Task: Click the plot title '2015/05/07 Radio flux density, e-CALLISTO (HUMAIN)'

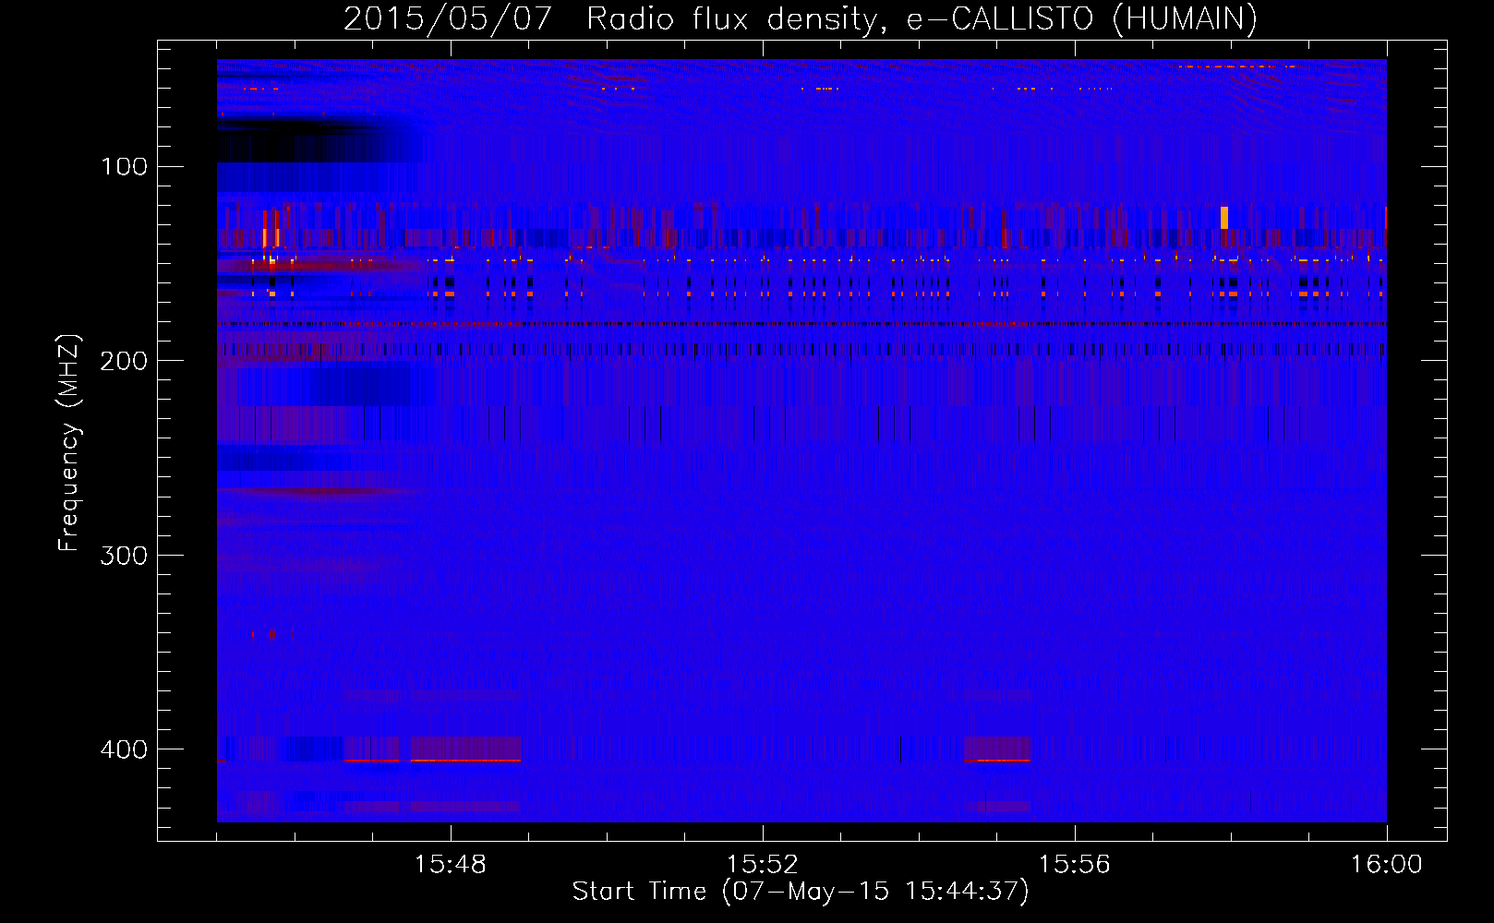Action: [800, 18]
